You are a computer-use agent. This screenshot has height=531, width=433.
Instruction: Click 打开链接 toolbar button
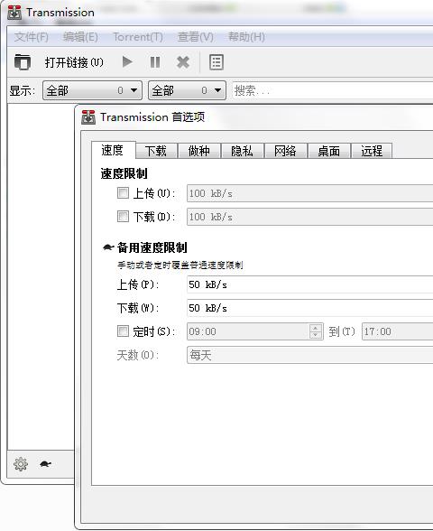pyautogui.click(x=74, y=62)
